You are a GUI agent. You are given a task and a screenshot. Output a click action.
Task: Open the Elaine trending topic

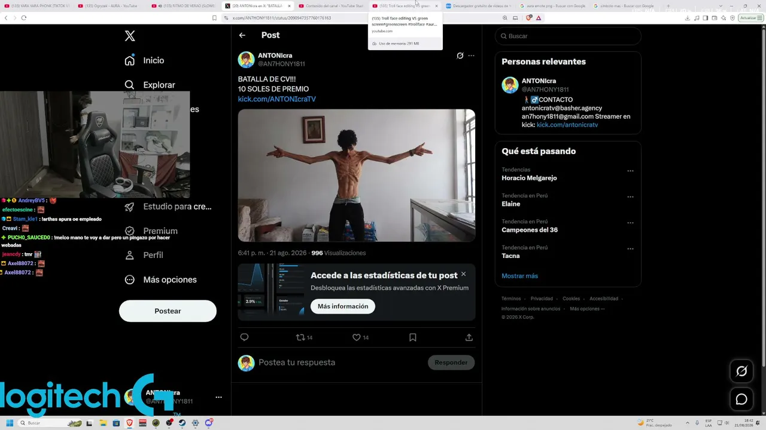(x=510, y=204)
